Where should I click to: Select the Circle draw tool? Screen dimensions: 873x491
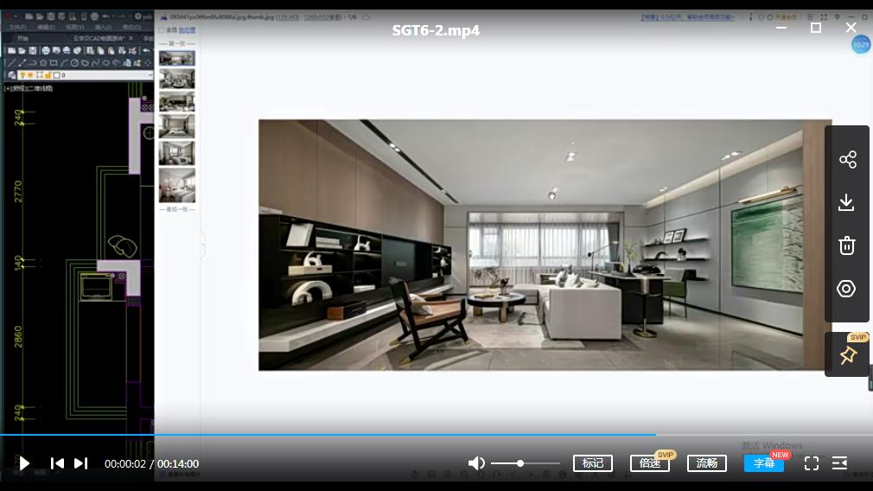pos(74,63)
